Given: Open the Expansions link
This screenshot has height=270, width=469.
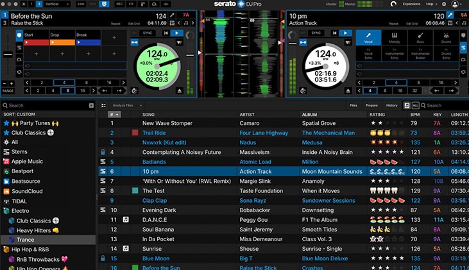Looking at the screenshot, I should pyautogui.click(x=411, y=4).
